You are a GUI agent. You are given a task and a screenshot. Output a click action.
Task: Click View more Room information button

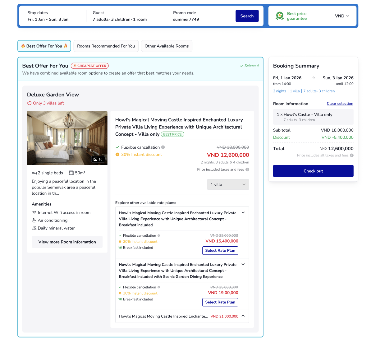coord(67,242)
